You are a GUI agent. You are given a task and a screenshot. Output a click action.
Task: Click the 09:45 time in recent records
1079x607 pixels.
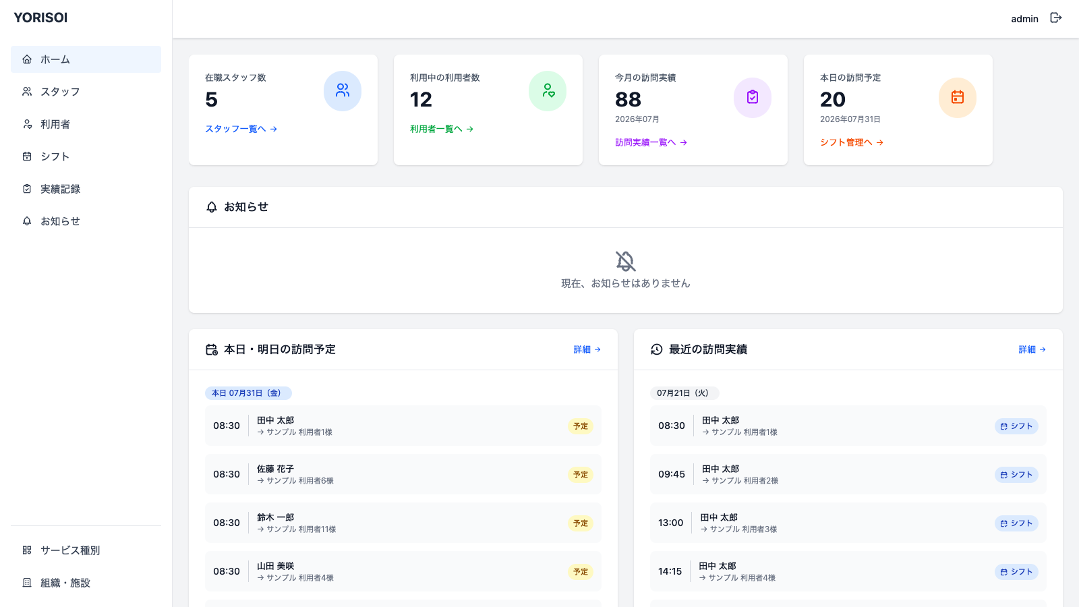672,474
